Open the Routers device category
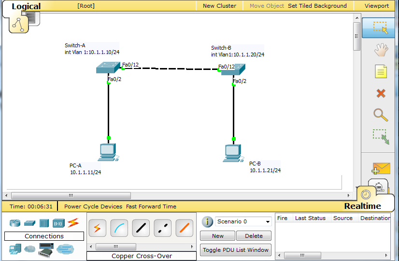 [x=15, y=223]
